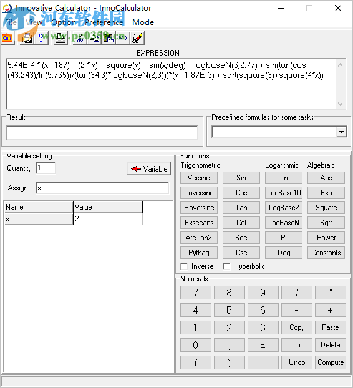353x388 pixels.
Task: Insert the LogBaseN function
Action: pyautogui.click(x=284, y=223)
